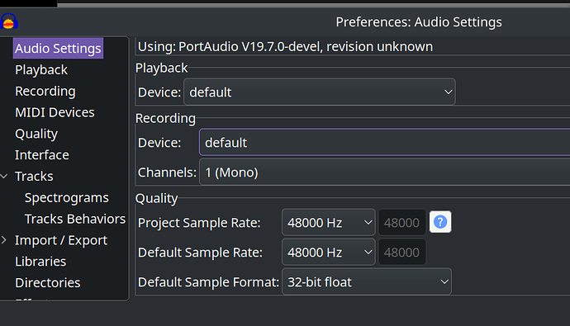Viewport: 570px width, 326px height.
Task: Open the Default Sample Rate dropdown
Action: coord(328,252)
